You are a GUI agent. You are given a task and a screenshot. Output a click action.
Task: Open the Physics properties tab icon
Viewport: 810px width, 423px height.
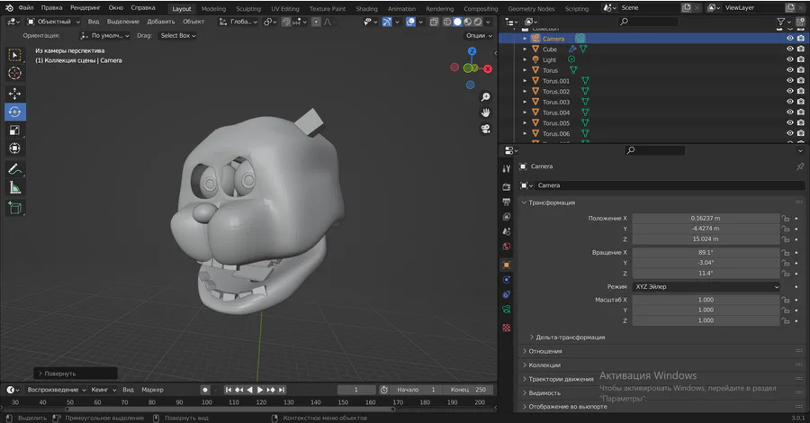(x=506, y=279)
